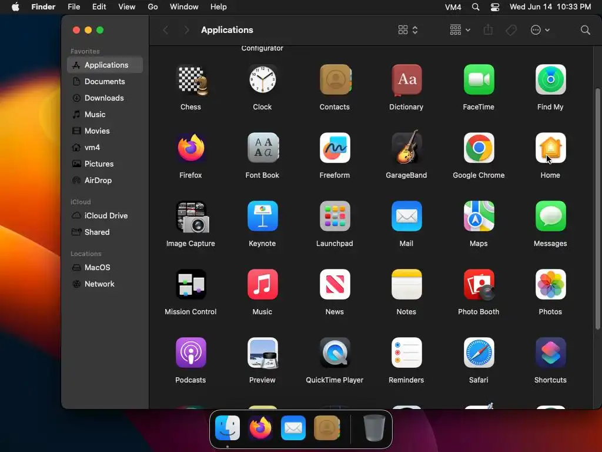The height and width of the screenshot is (452, 602).
Task: Expand the Group By options dropdown
Action: tap(460, 30)
